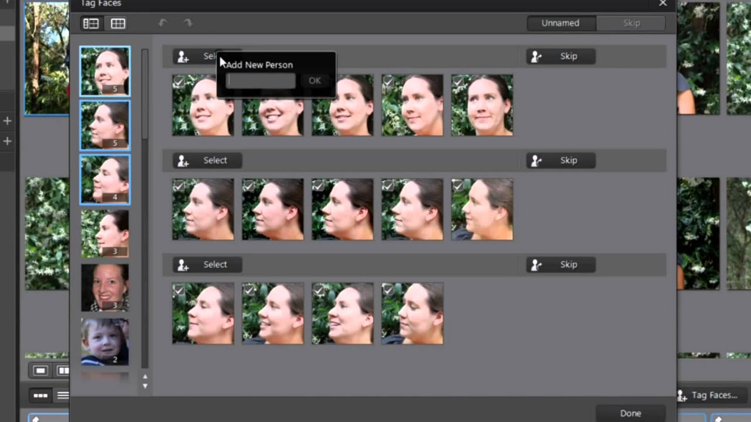Click single-pane view icon in background window

pos(40,370)
